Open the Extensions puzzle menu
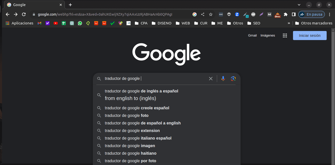The width and height of the screenshot is (335, 165). point(286,14)
